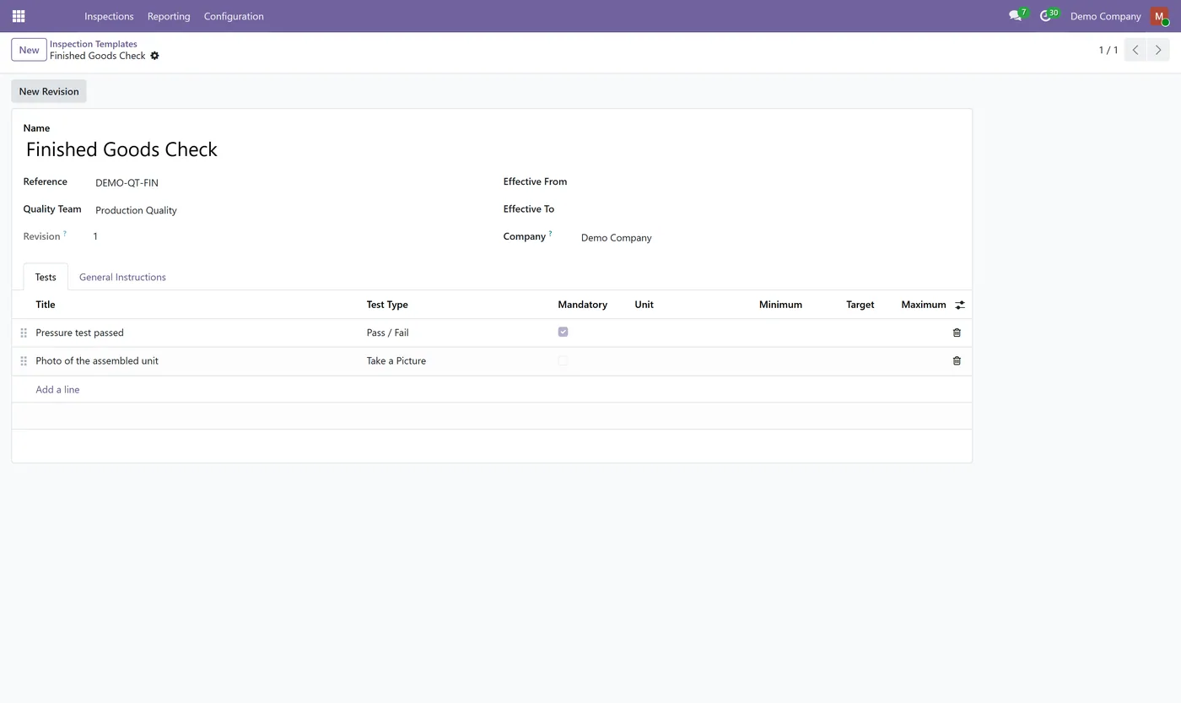The height and width of the screenshot is (703, 1181).
Task: Open the Quality Team dropdown field
Action: (287, 210)
